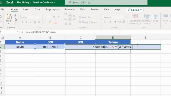171x96 pixels.
Task: Select cell with date 10-10-2016
Action: pyautogui.click(x=50, y=47)
